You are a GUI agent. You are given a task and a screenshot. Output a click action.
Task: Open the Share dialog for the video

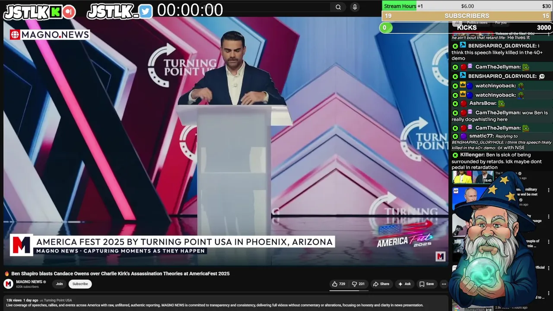(381, 284)
